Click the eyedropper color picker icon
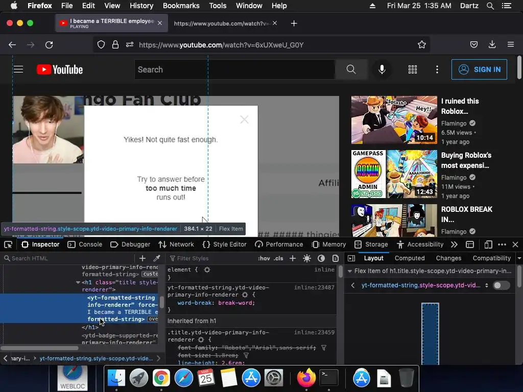The height and width of the screenshot is (392, 523). click(x=157, y=258)
